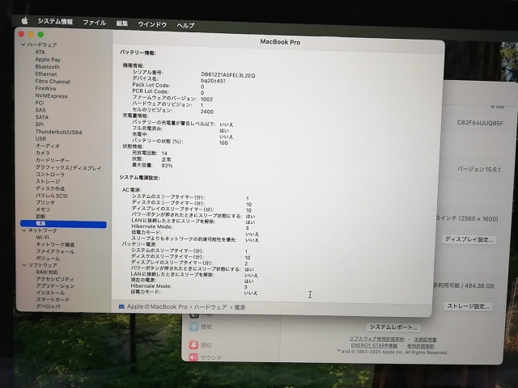Select Ethernet in the sidebar
The image size is (518, 388).
pyautogui.click(x=46, y=74)
